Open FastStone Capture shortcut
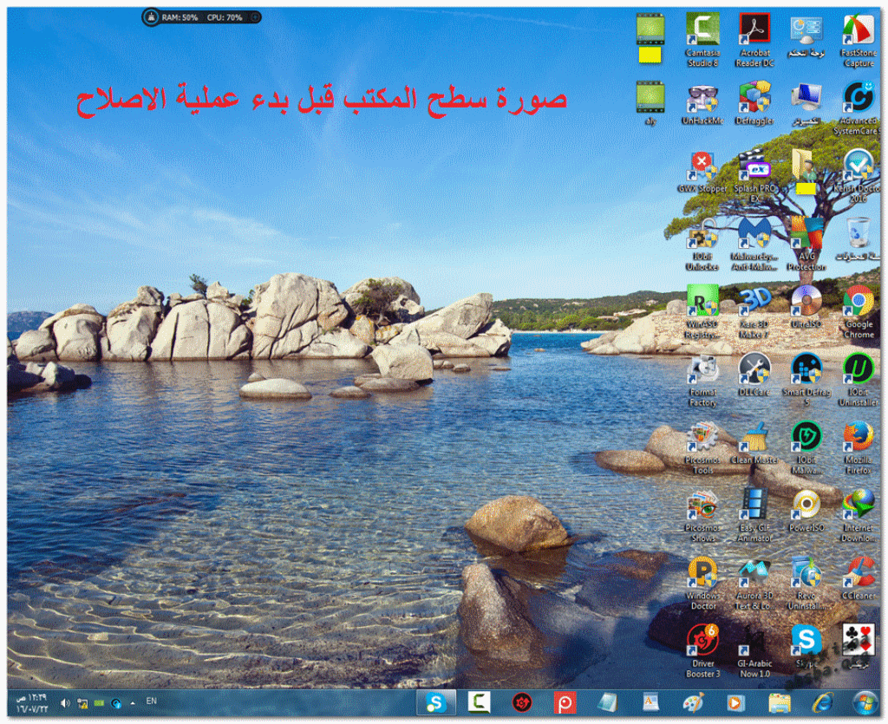The width and height of the screenshot is (888, 724). [x=859, y=30]
